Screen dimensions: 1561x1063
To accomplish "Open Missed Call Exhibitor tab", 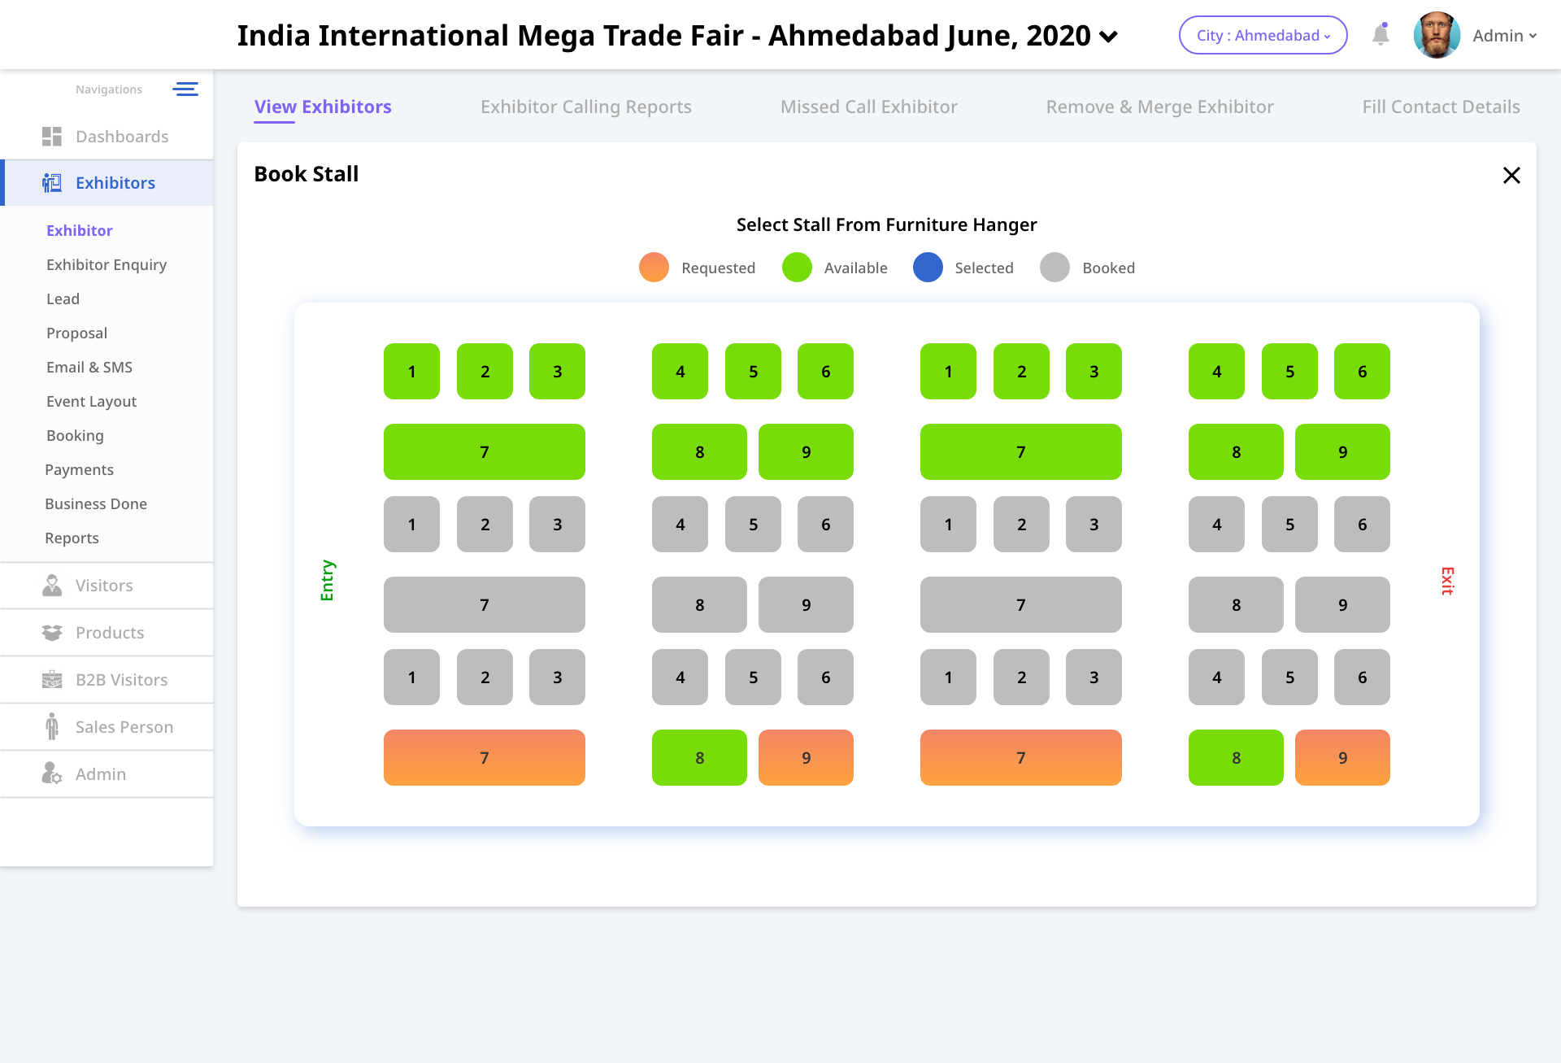I will point(868,107).
